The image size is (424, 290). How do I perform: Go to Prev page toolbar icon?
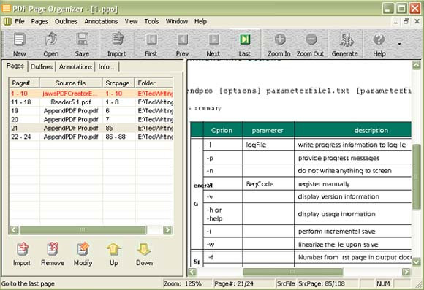click(183, 39)
